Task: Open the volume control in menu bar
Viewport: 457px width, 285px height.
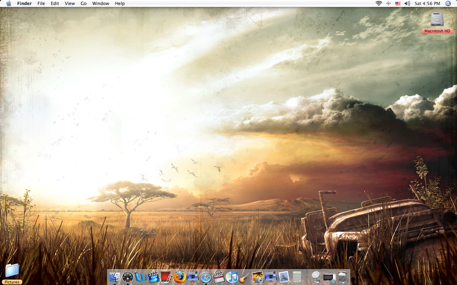Action: click(407, 4)
